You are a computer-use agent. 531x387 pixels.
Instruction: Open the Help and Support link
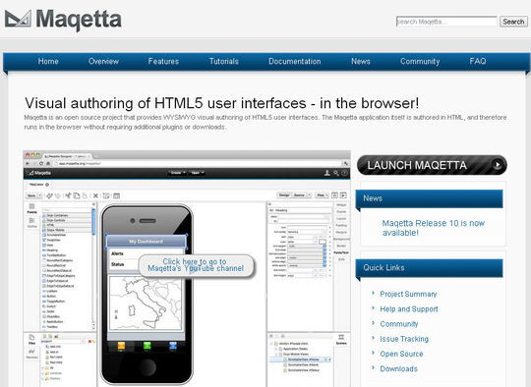pyautogui.click(x=409, y=308)
